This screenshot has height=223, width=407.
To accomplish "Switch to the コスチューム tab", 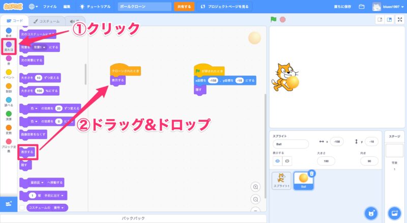I will pyautogui.click(x=44, y=21).
